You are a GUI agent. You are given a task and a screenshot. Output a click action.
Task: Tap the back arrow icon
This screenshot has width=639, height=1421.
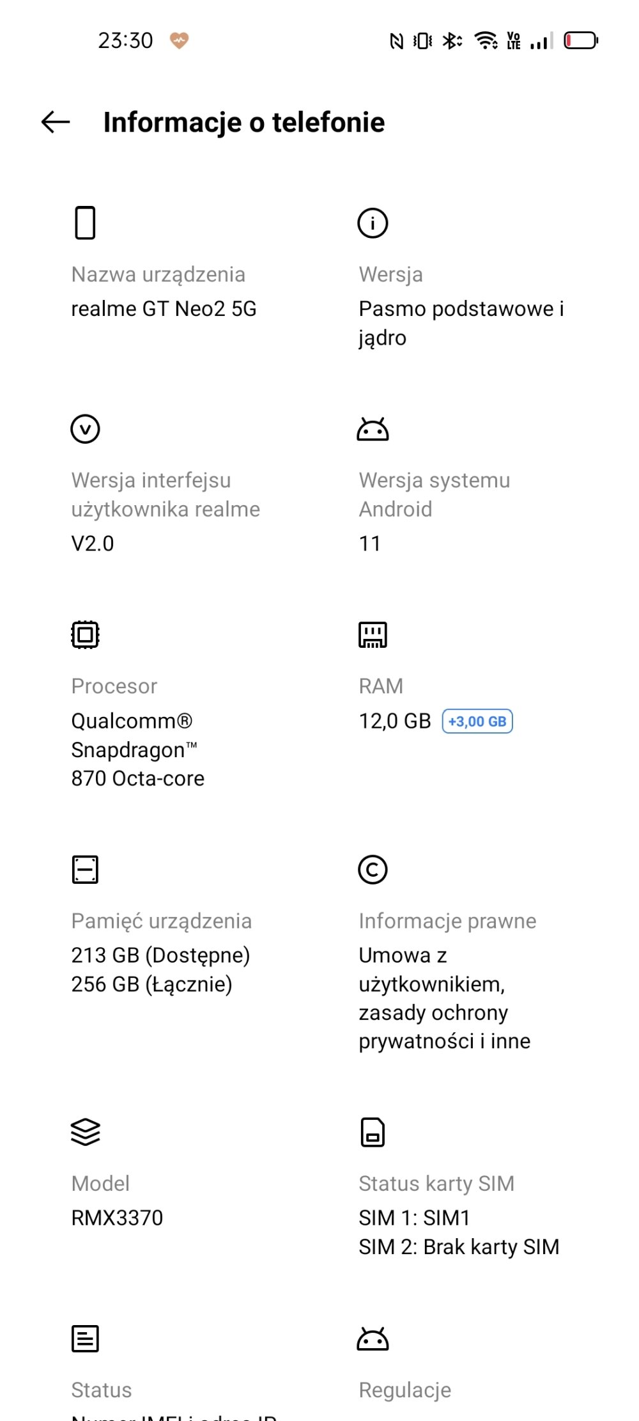tap(56, 122)
